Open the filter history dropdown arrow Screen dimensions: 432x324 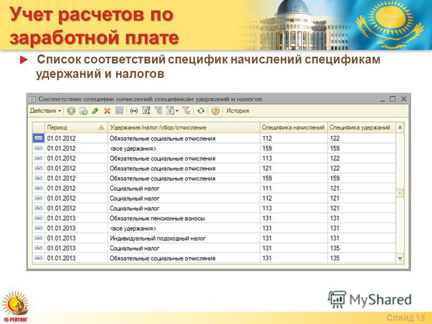(x=177, y=111)
